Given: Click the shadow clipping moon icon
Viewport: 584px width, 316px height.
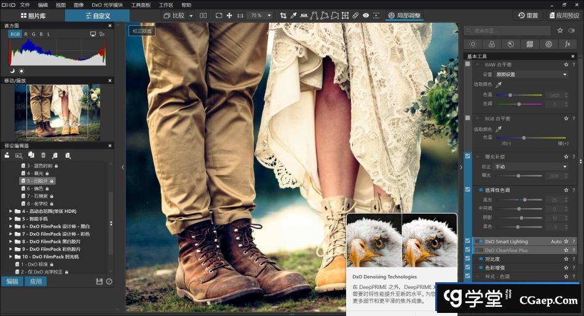Looking at the screenshot, I should (x=12, y=71).
